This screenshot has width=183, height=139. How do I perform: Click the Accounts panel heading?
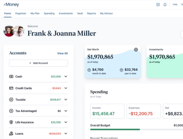tap(18, 53)
